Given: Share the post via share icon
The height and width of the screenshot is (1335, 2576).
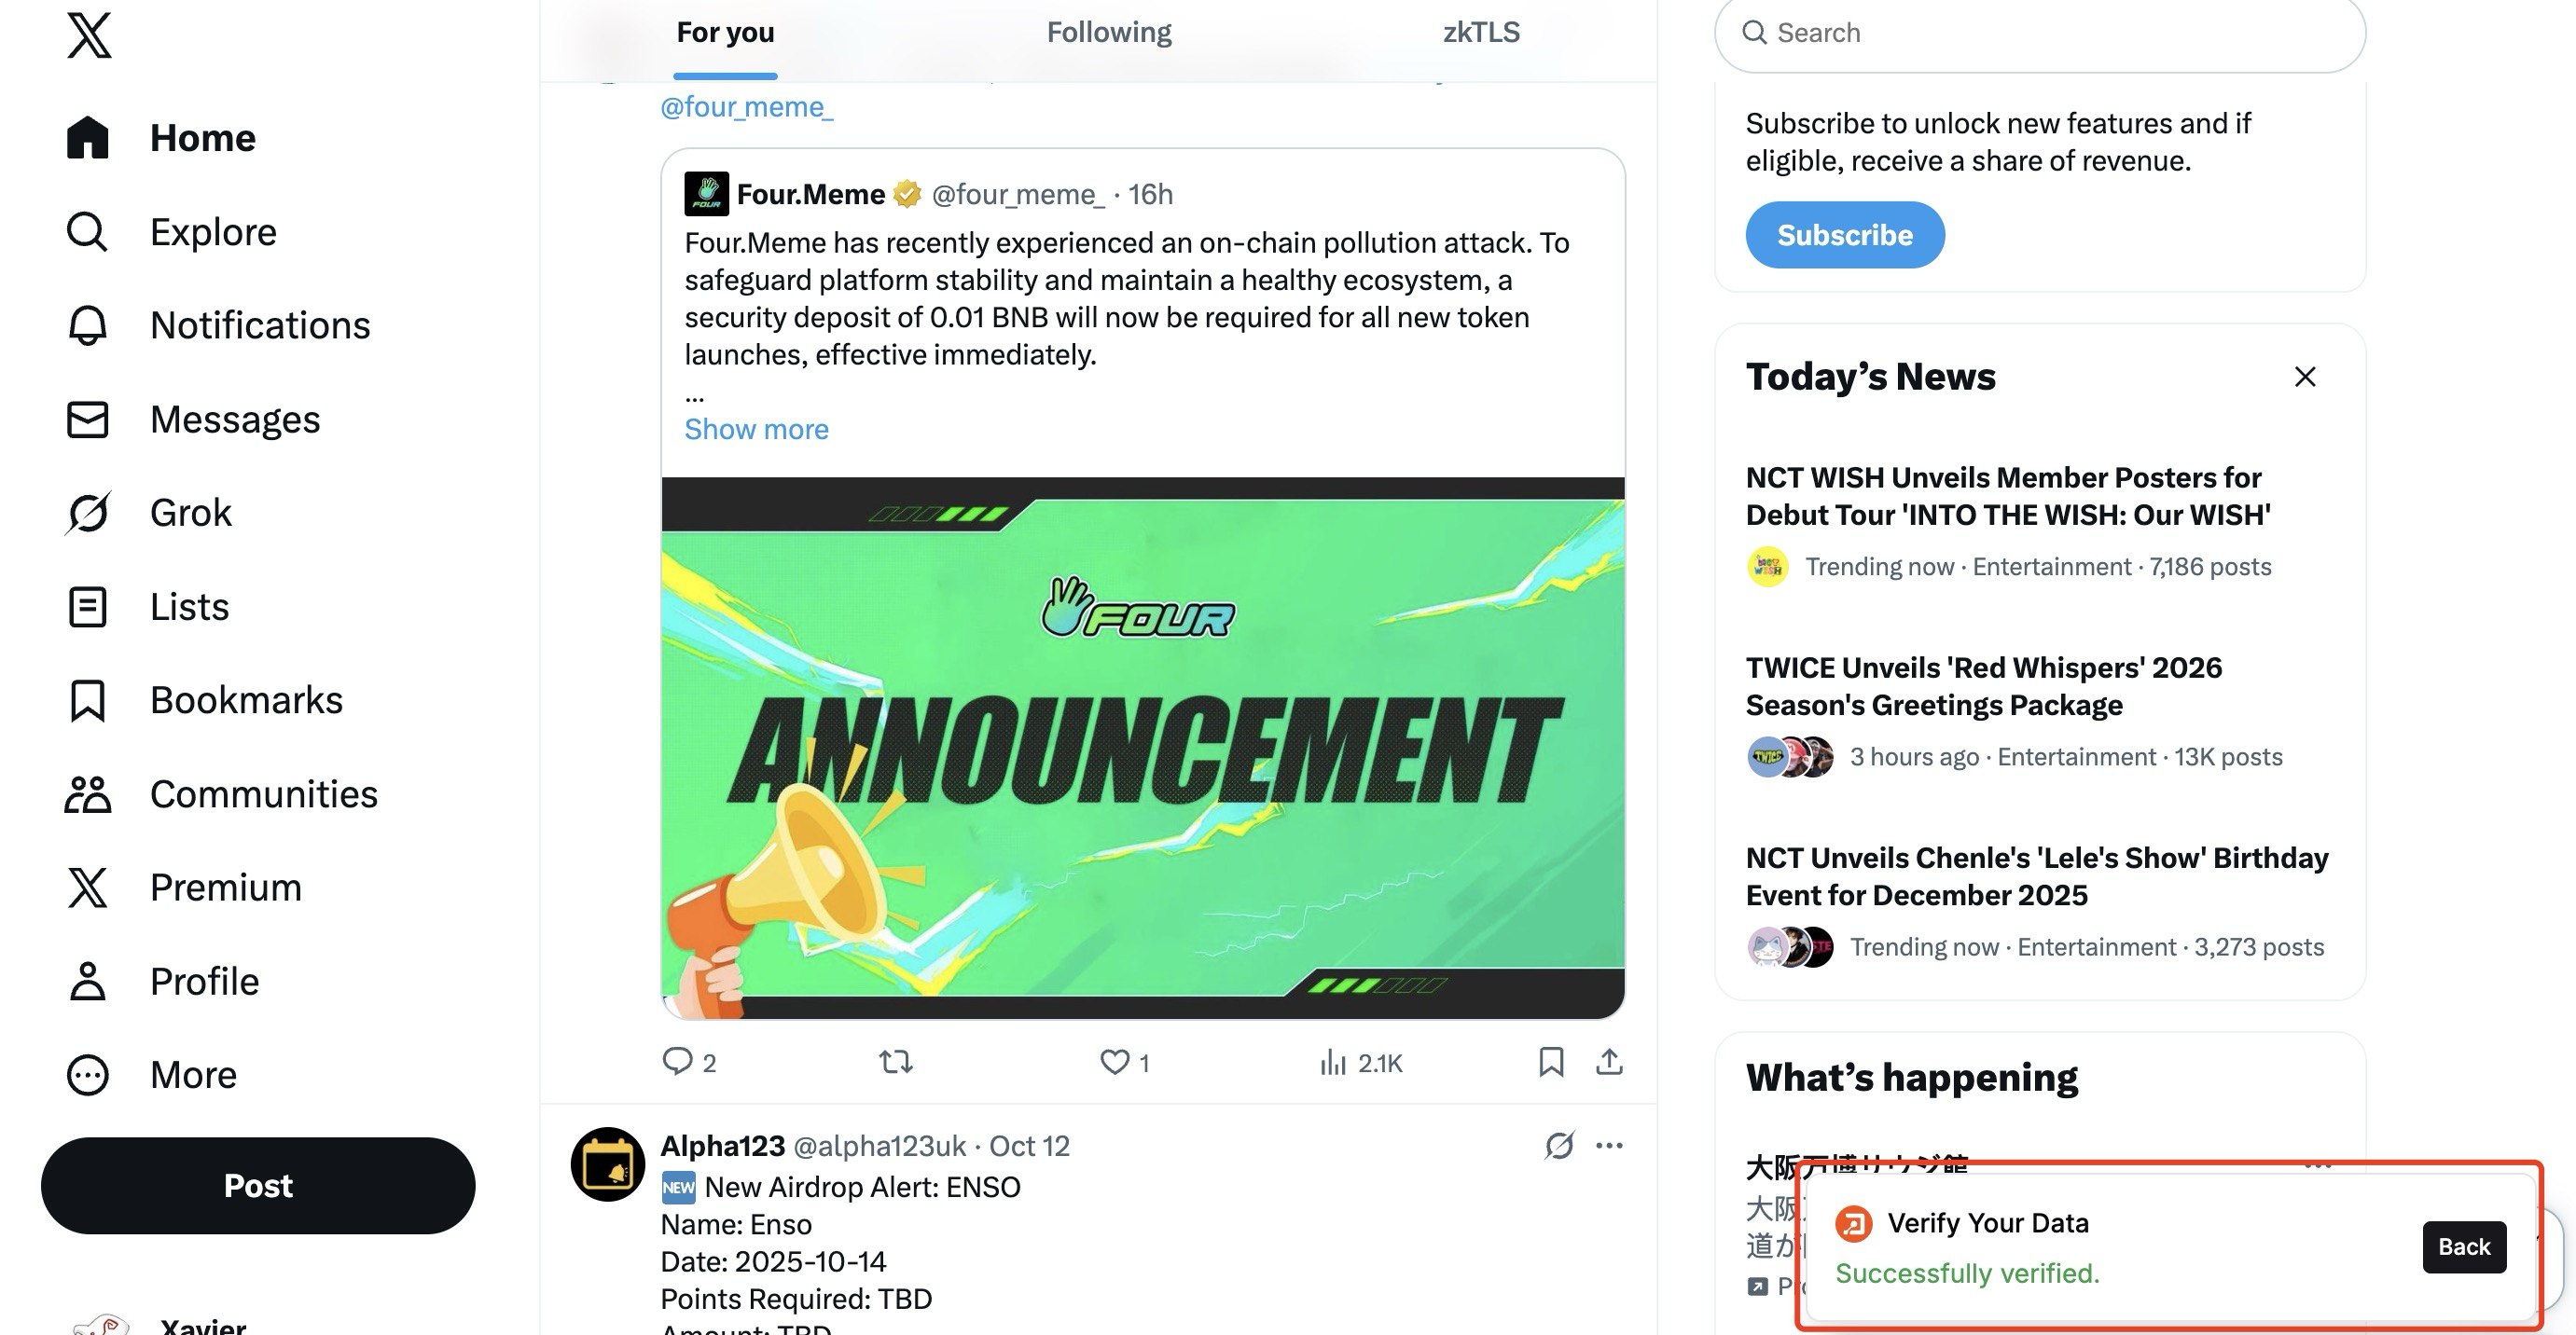Looking at the screenshot, I should point(1608,1061).
